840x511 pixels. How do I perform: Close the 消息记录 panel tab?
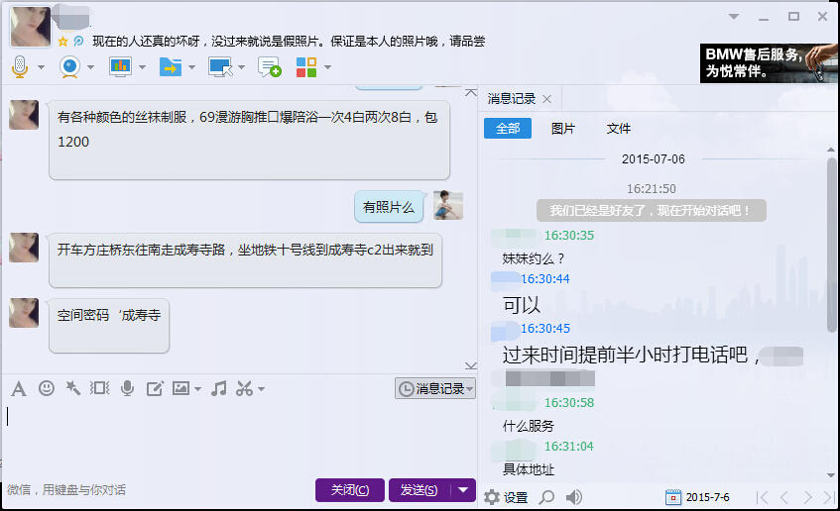tap(547, 99)
